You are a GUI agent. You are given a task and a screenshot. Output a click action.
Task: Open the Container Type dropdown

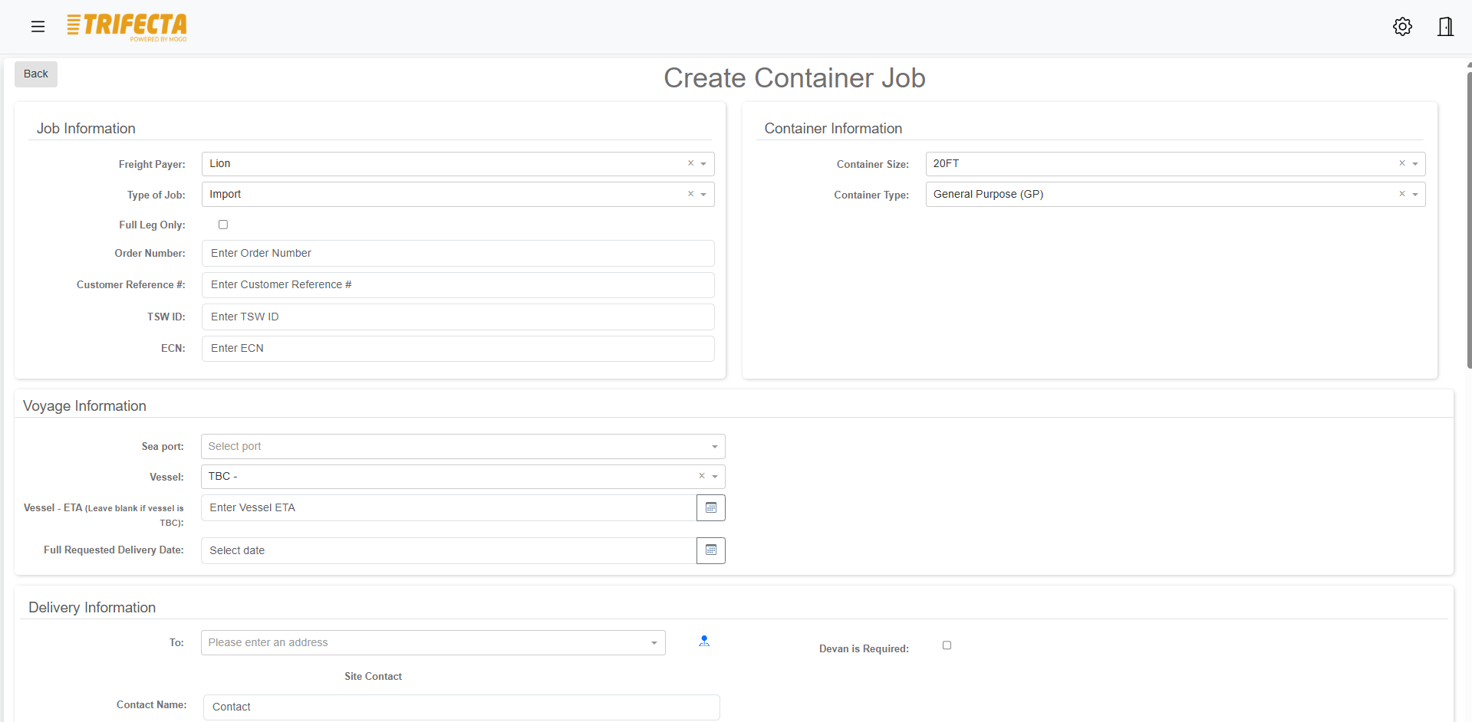(1415, 195)
